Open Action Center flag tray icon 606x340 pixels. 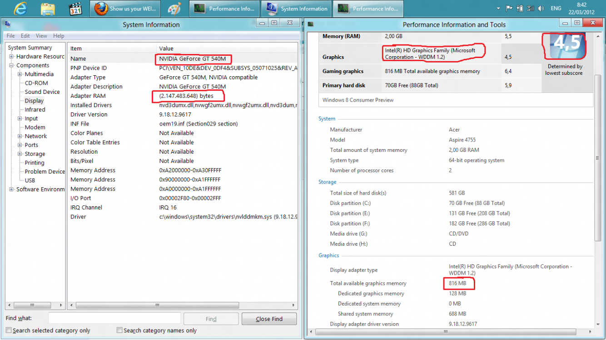click(509, 9)
